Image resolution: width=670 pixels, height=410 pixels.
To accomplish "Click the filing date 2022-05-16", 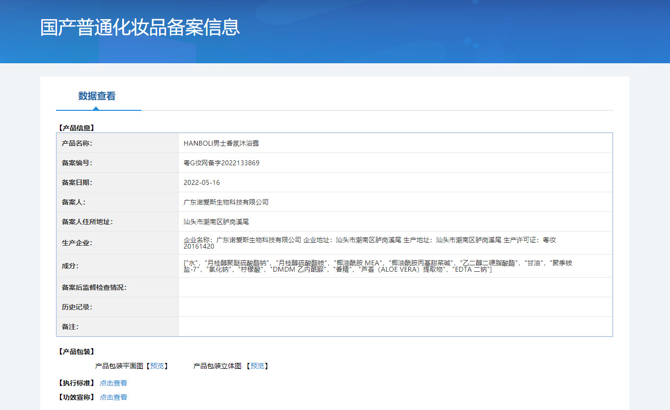I will (202, 182).
